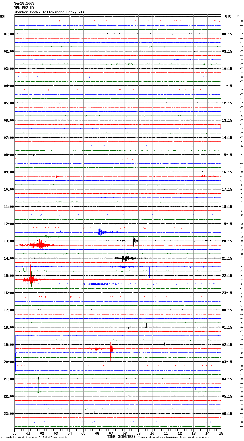Select the 10:00 MST time label
244x441 pixels.
[x=9, y=189]
